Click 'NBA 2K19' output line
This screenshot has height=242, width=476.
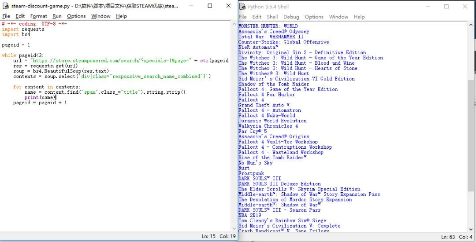250,215
